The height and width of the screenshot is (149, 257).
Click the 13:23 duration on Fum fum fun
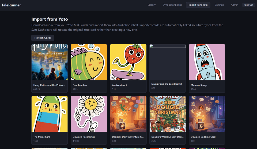click(75, 89)
